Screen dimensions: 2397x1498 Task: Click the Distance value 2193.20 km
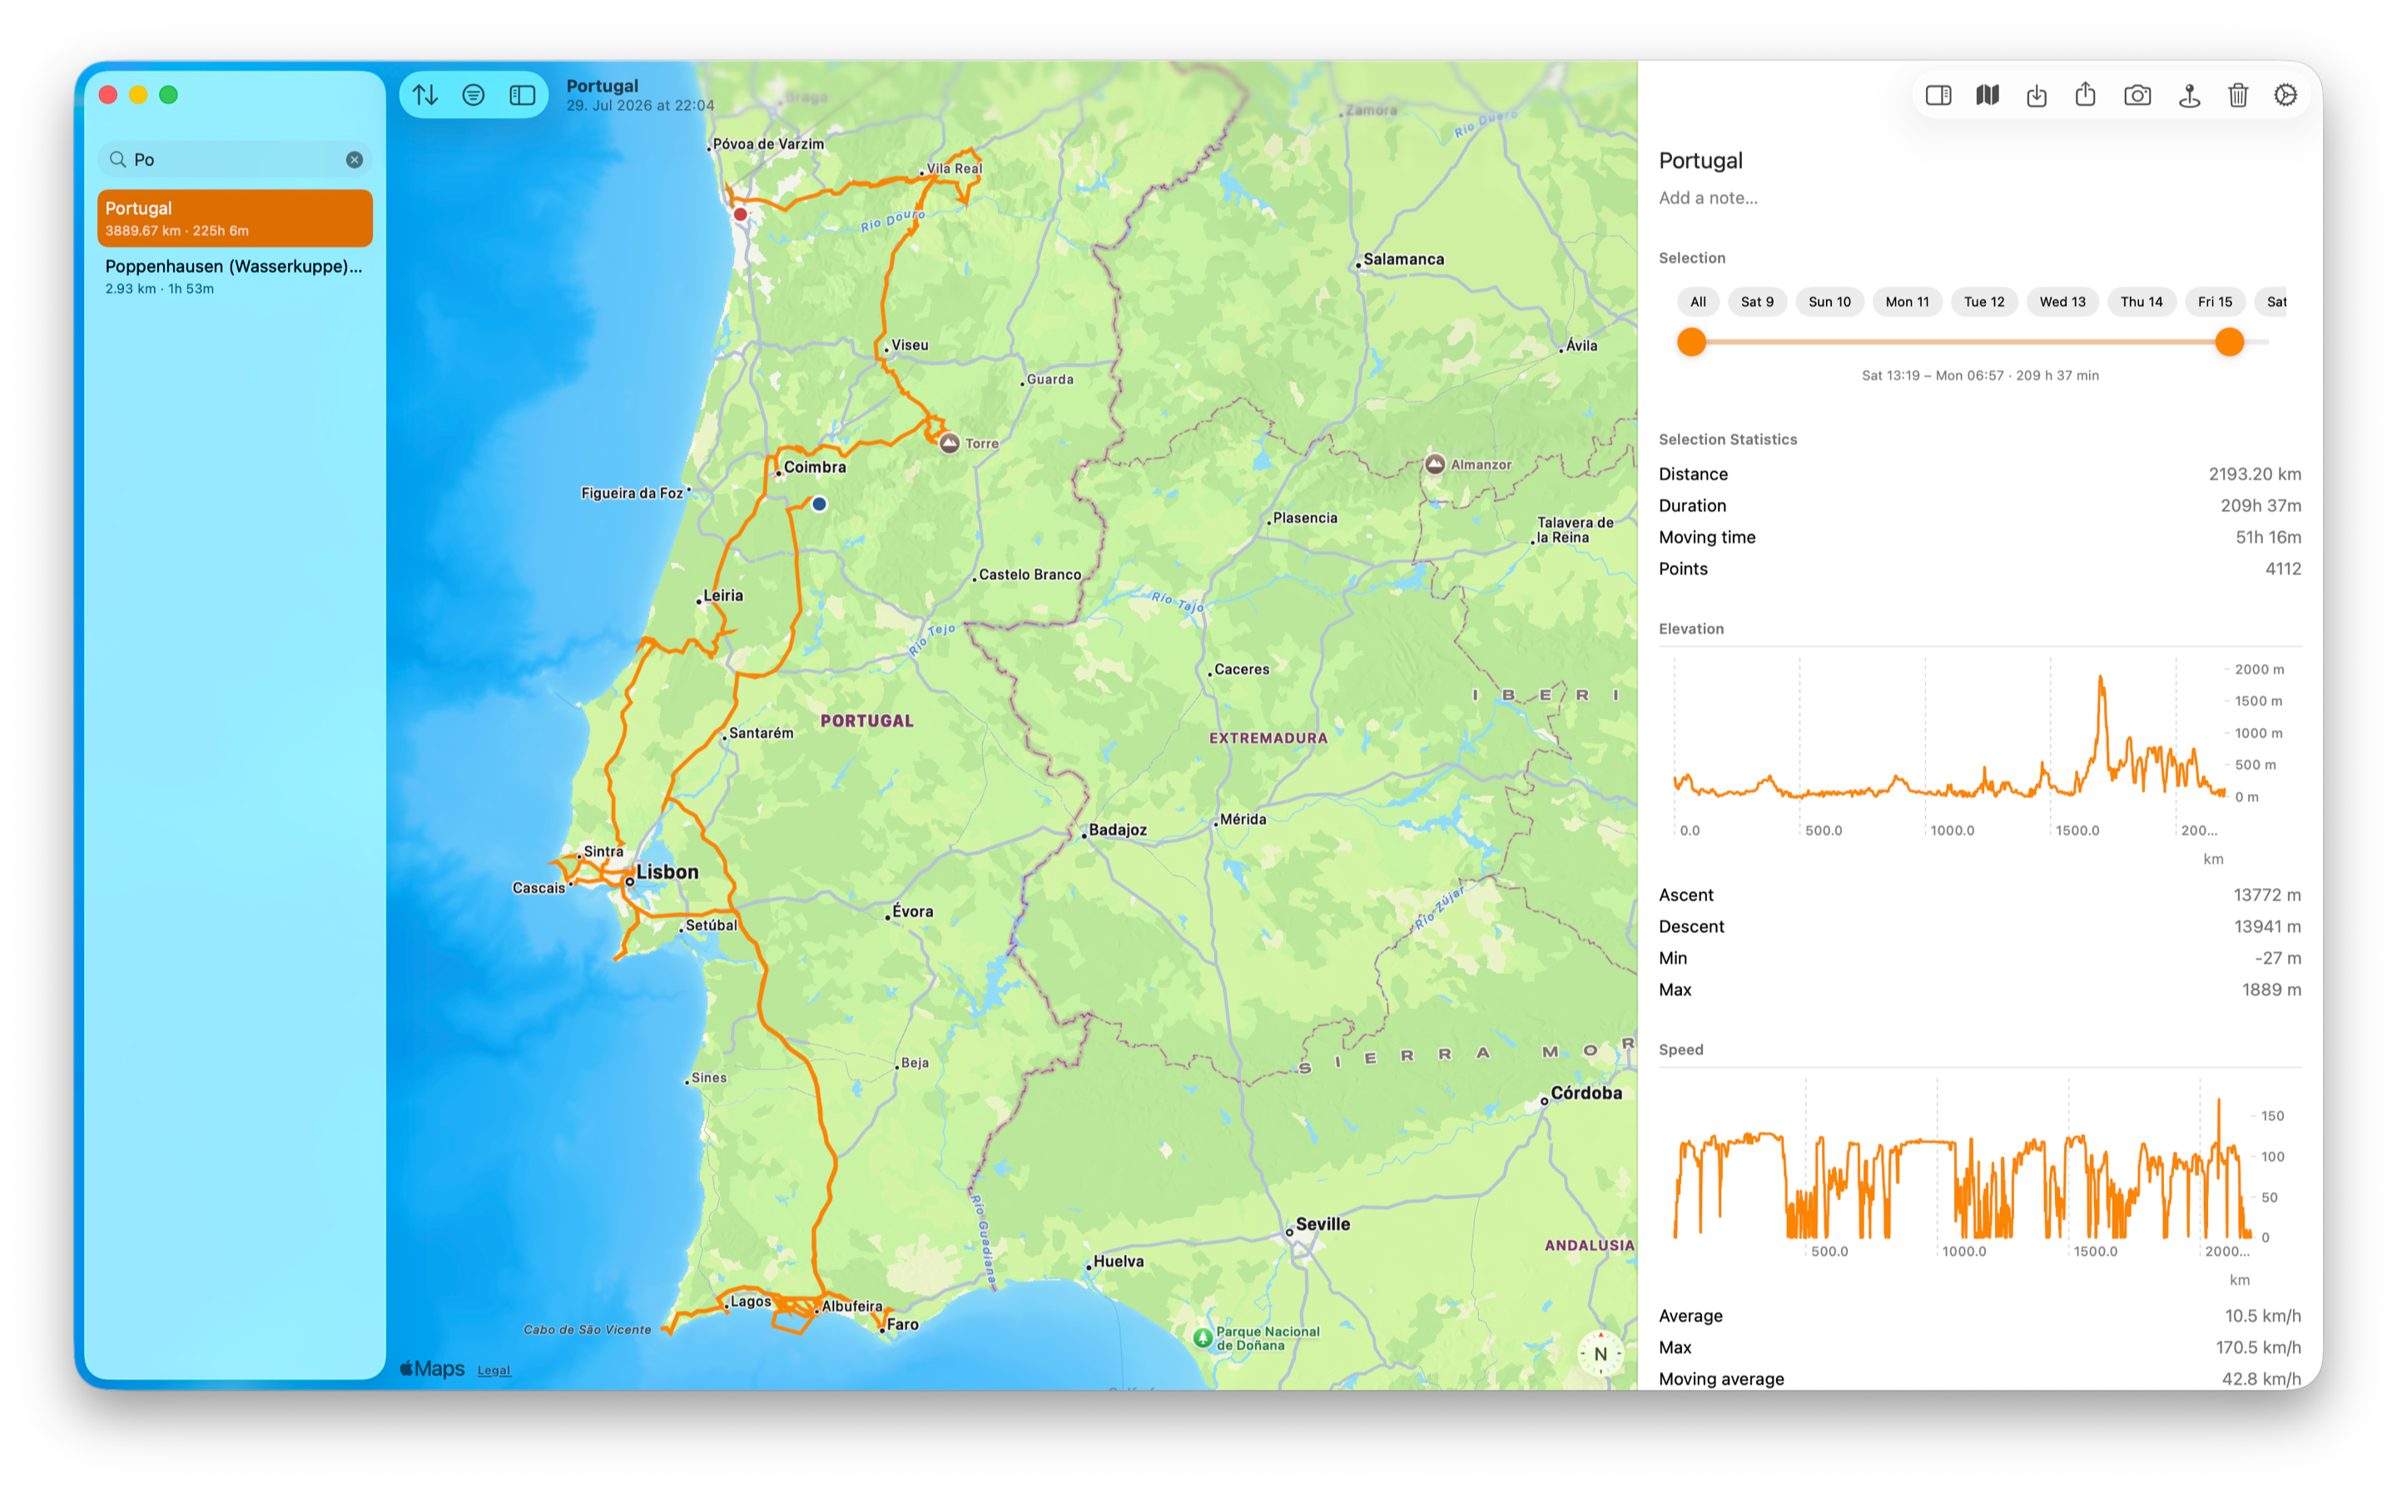(x=2255, y=474)
